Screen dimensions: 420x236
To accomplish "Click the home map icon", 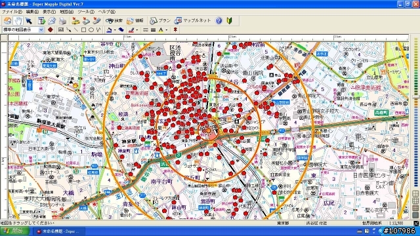I will click(7, 20).
